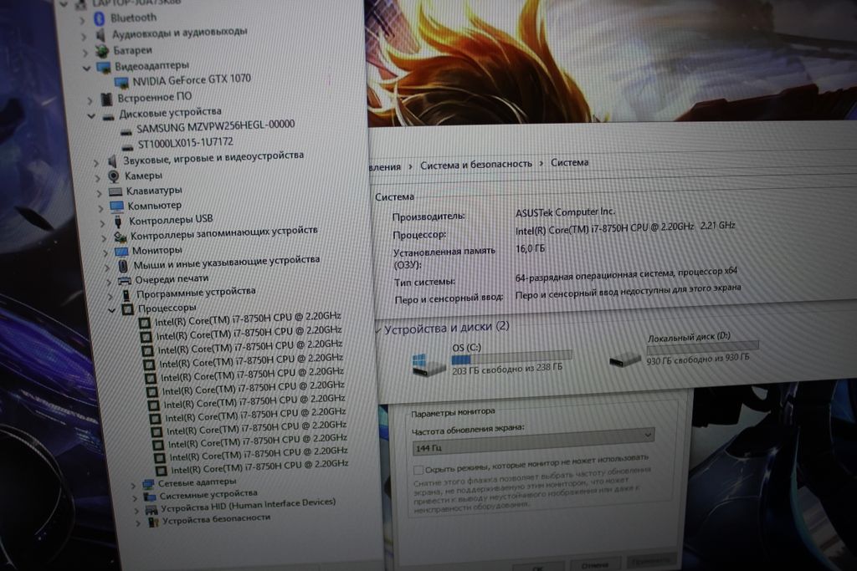Select the SAMSUNG MZVPW256HEGL-00000 disk

[215, 125]
